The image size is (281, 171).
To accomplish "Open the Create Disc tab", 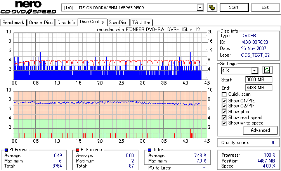I will [41, 22].
